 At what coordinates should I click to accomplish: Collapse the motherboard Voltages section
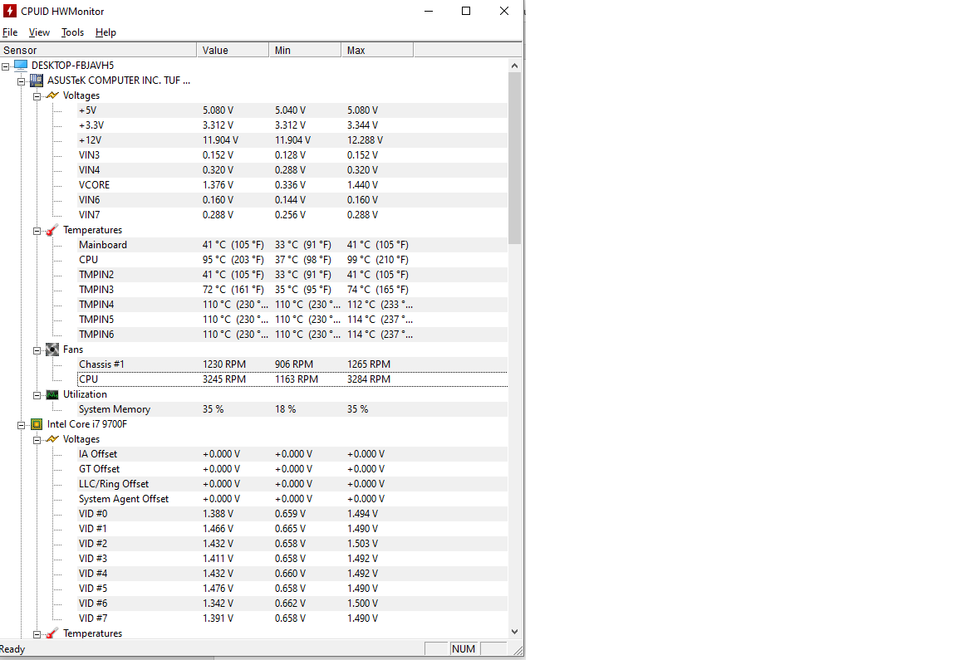(37, 96)
